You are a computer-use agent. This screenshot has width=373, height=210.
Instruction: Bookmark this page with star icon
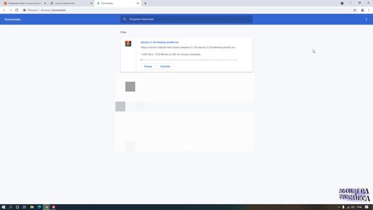[355, 10]
